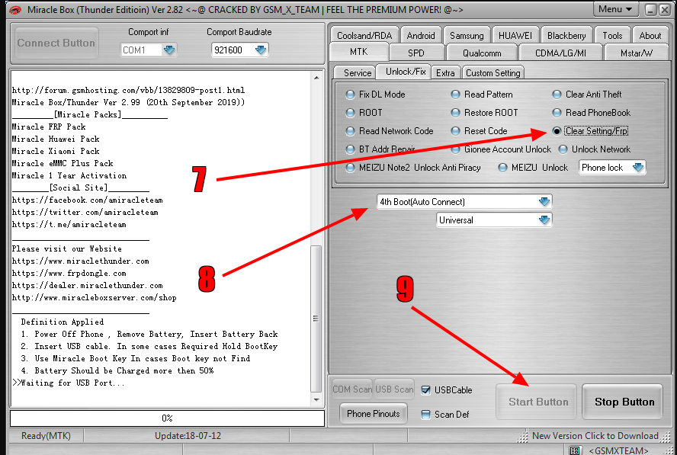The width and height of the screenshot is (677, 455).
Task: Expand the Comport Baudrate 921600 dropdown
Action: pos(261,50)
